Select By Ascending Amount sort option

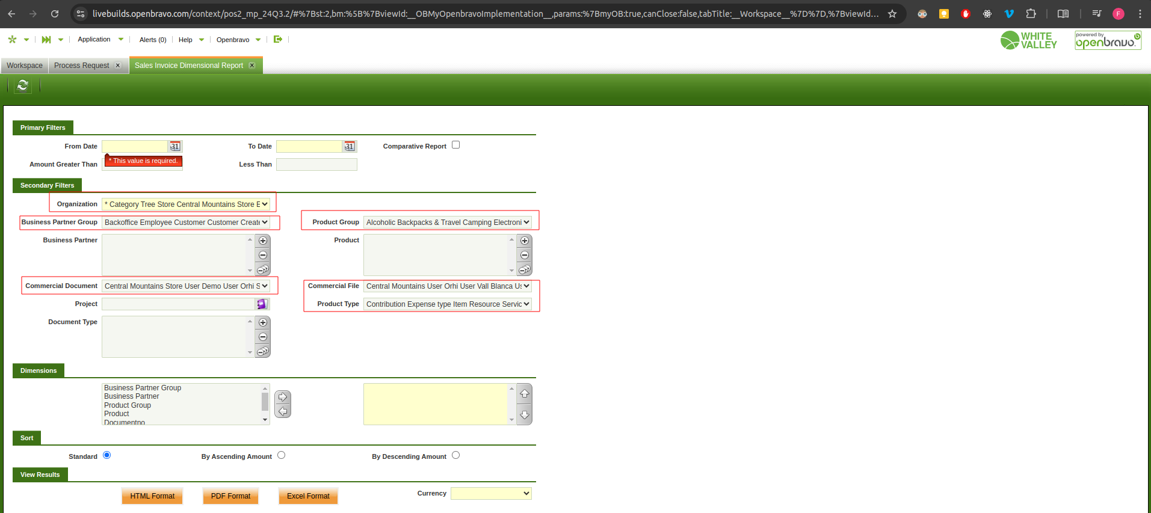click(x=281, y=455)
